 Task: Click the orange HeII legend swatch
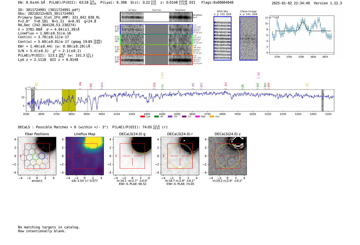212,117
